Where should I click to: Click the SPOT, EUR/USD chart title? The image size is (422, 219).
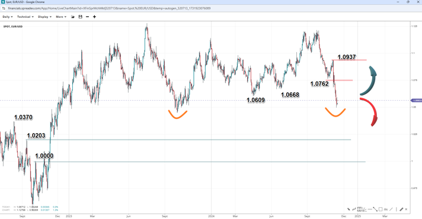point(13,27)
